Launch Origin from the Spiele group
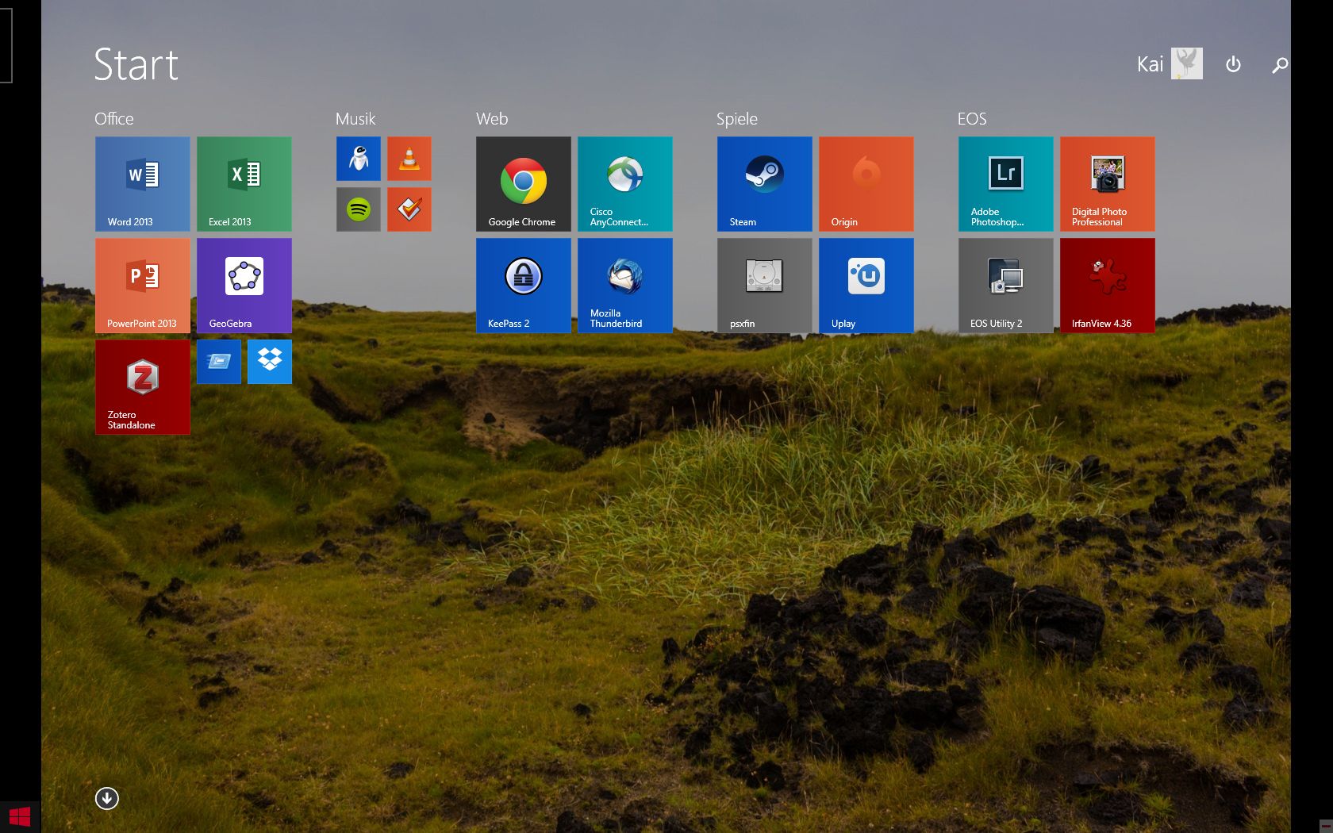The image size is (1333, 833). (x=866, y=184)
